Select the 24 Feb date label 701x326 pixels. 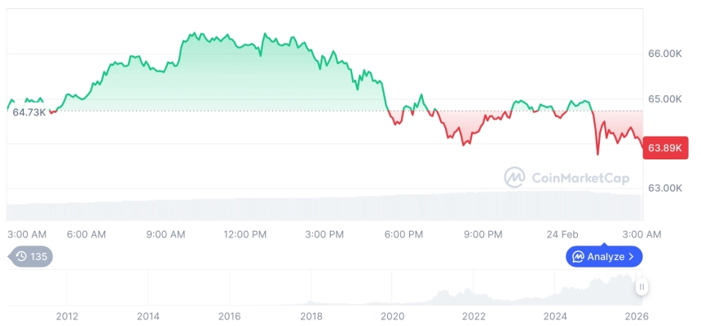coord(561,234)
